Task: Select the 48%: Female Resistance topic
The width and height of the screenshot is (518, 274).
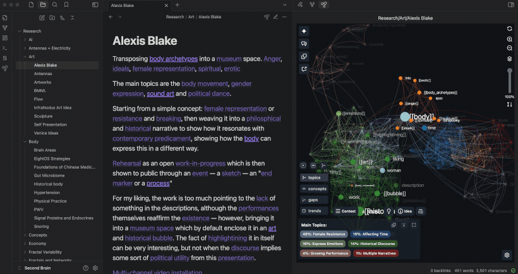Action: (323, 234)
